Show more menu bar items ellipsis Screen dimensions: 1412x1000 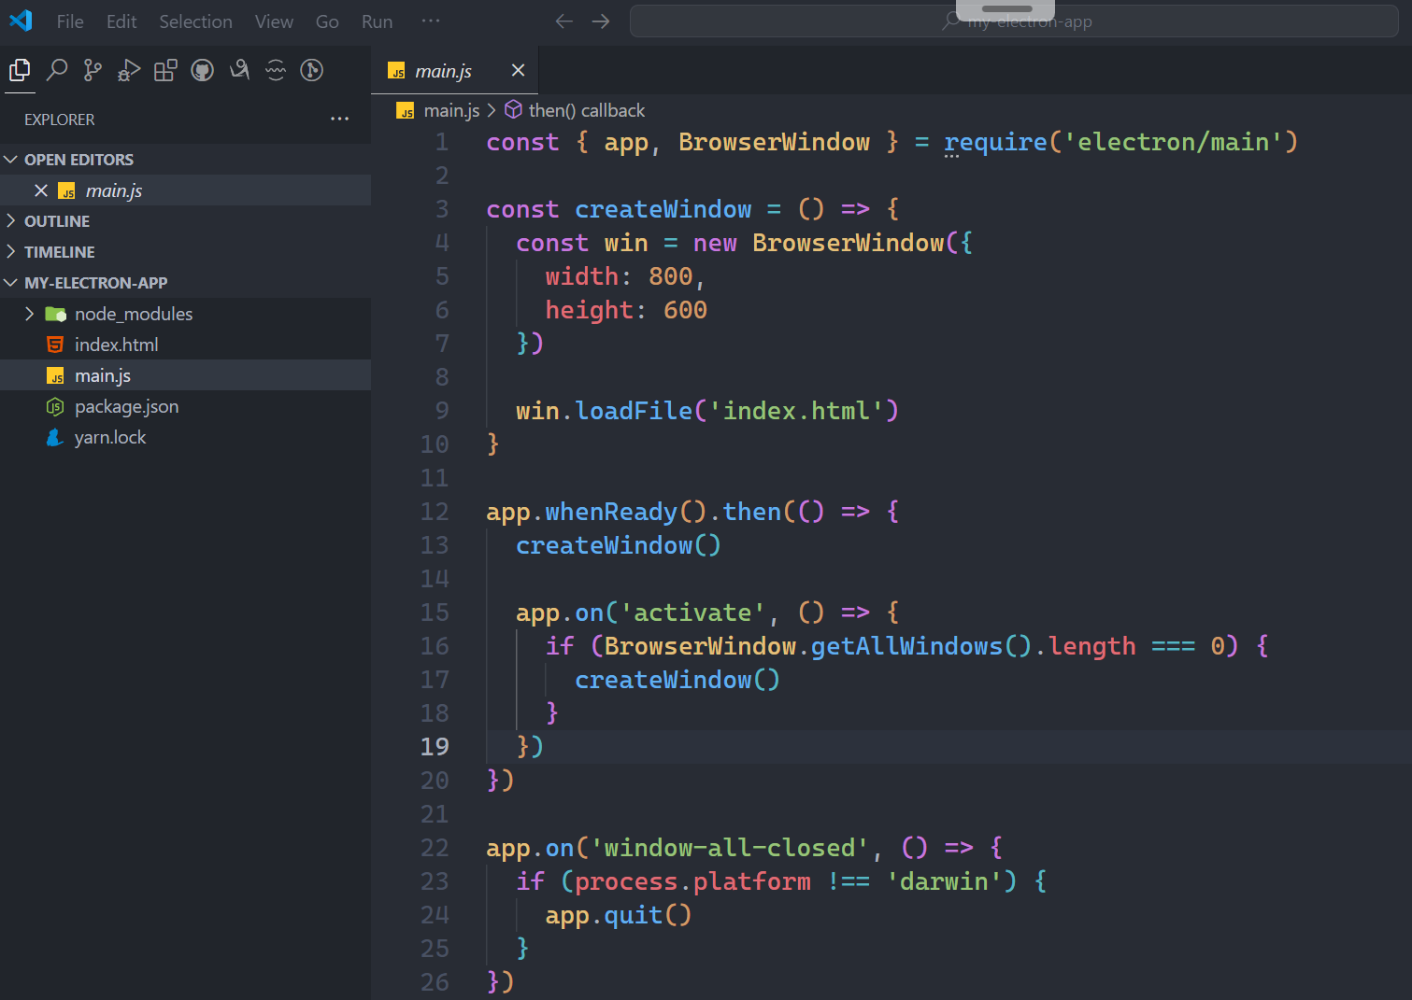click(430, 21)
